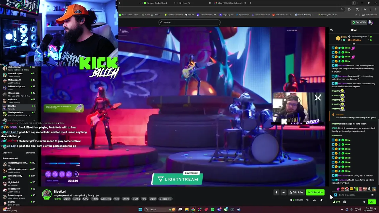Viewport: 379px width, 213px height.
Task: Click the chat message input field
Action: [x=354, y=195]
